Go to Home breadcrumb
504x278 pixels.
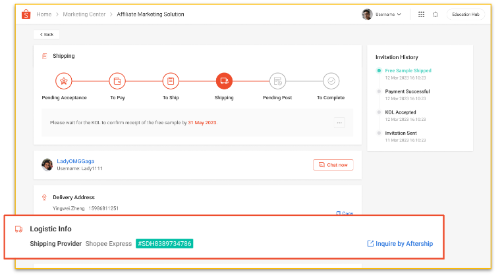44,14
